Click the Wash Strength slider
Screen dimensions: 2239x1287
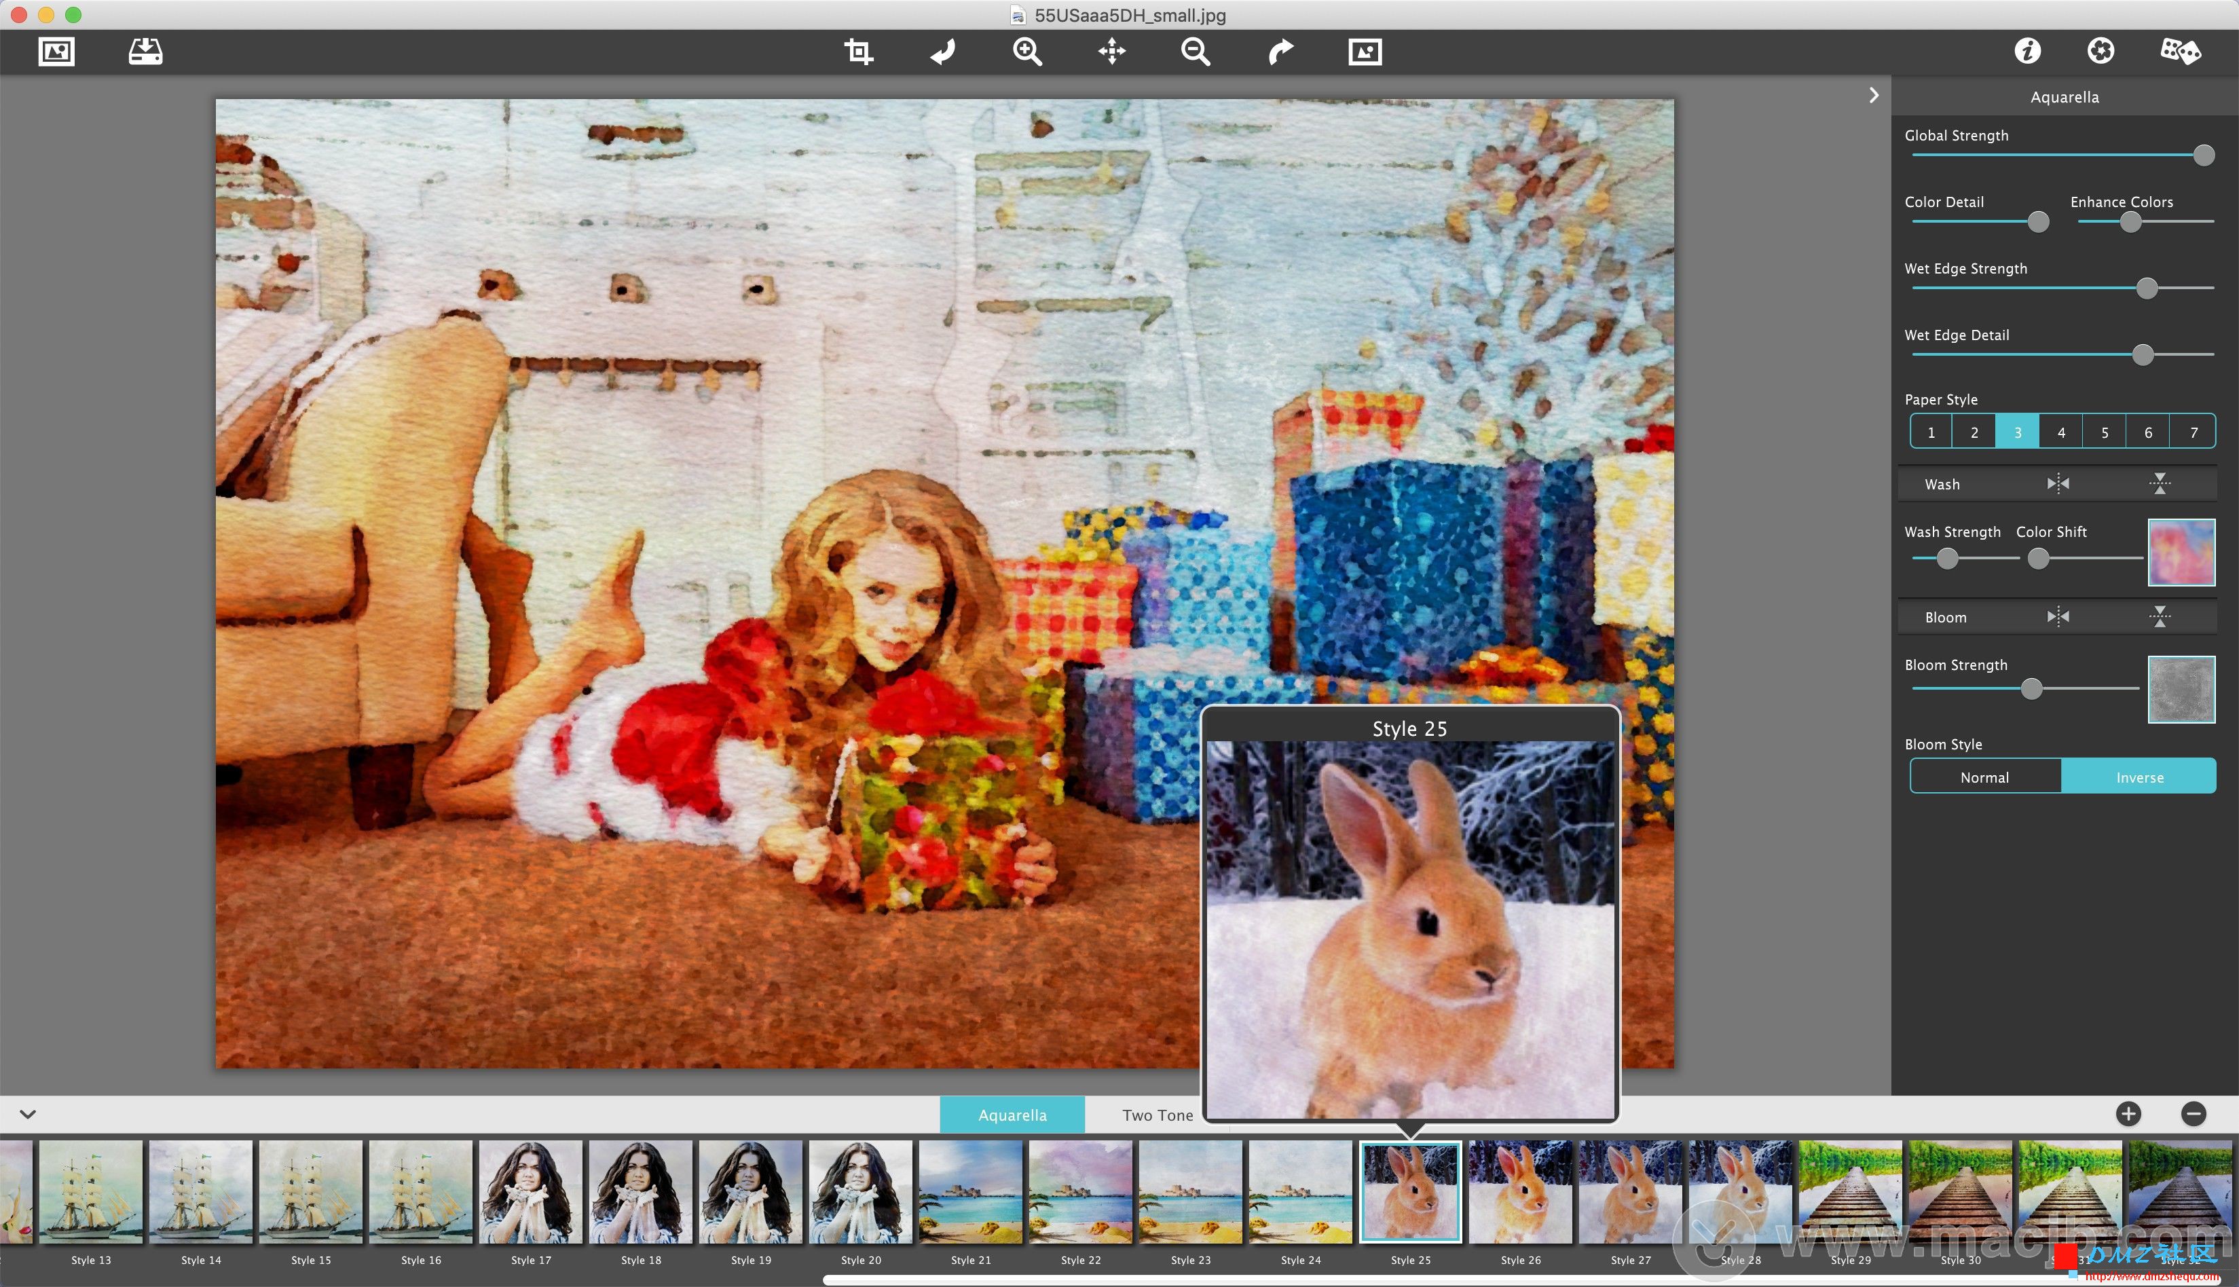click(x=1965, y=558)
